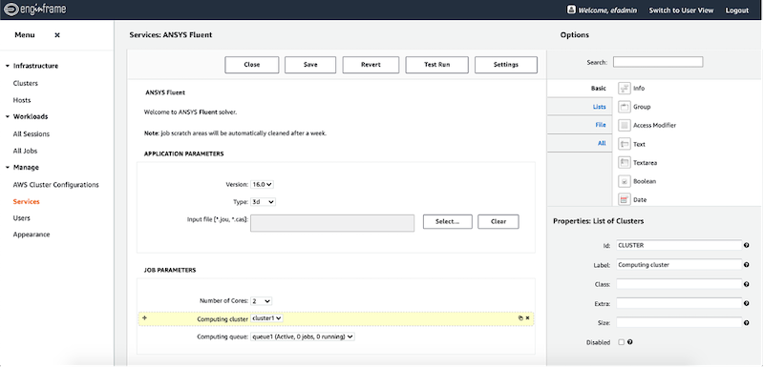Click the user profile icon beside Welcome

[x=571, y=10]
